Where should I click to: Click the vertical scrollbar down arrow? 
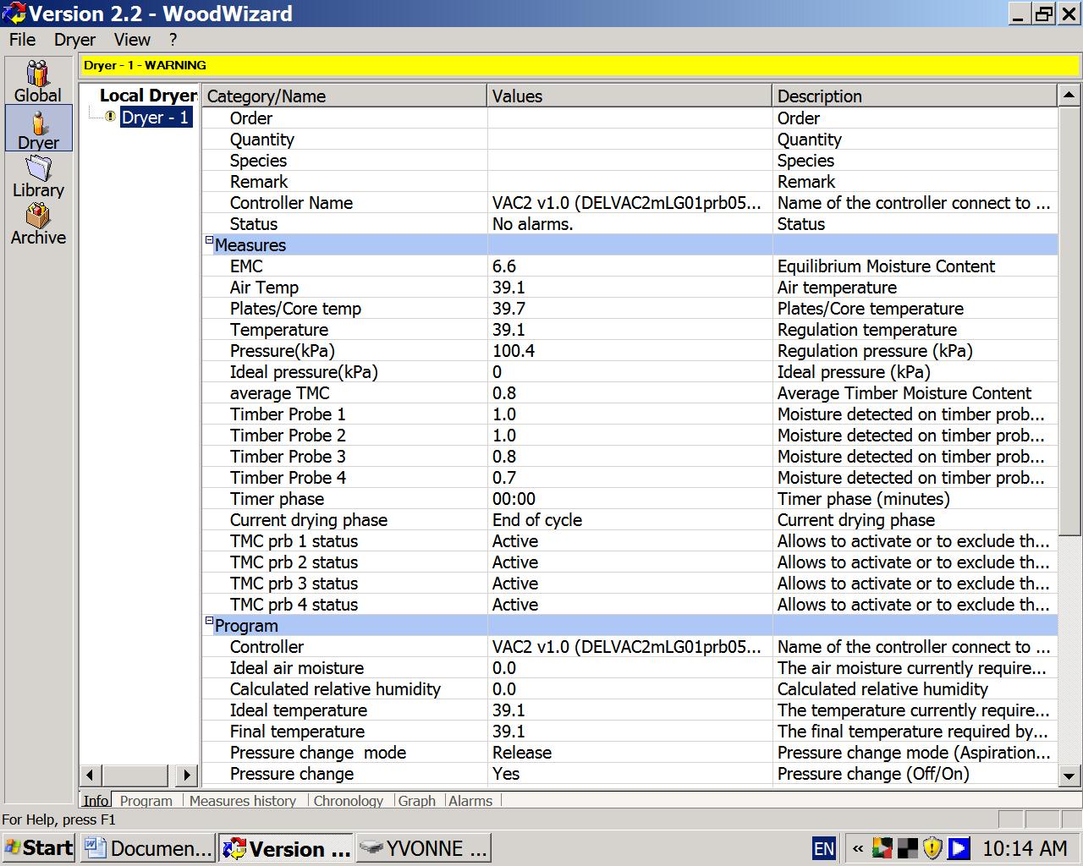(x=1069, y=775)
